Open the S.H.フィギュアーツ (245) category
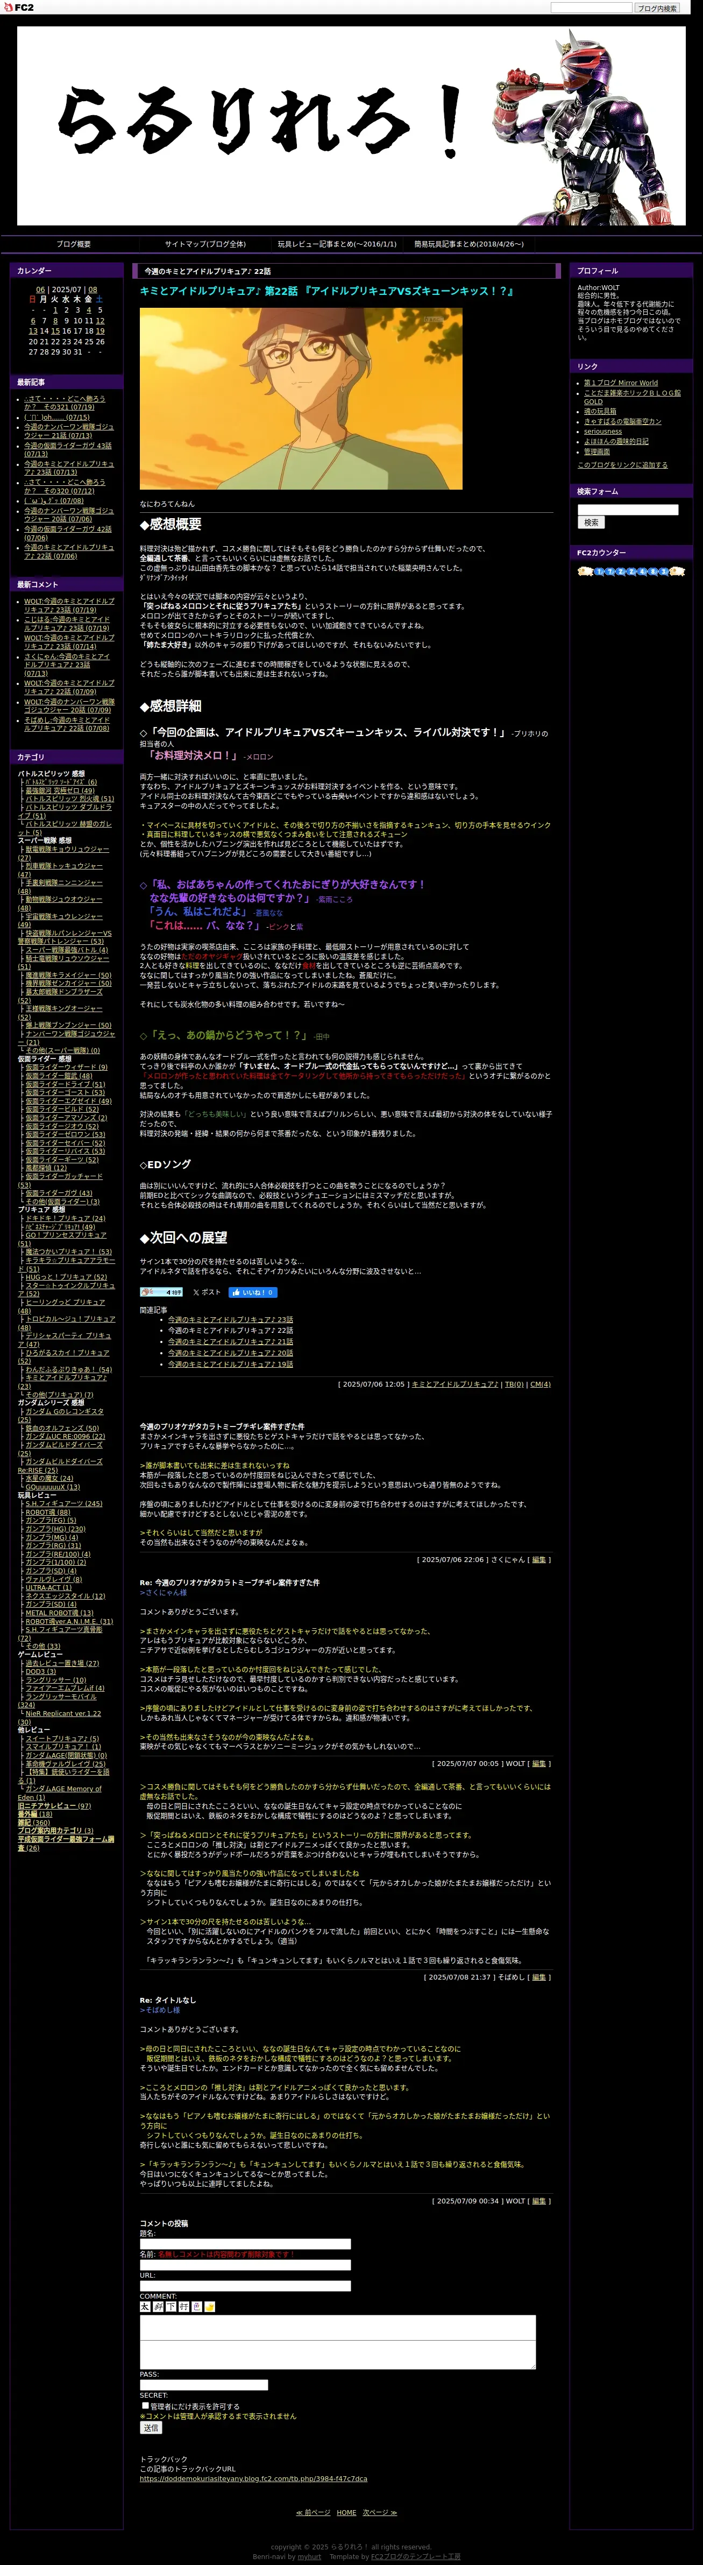This screenshot has height=2565, width=703. click(x=63, y=1503)
